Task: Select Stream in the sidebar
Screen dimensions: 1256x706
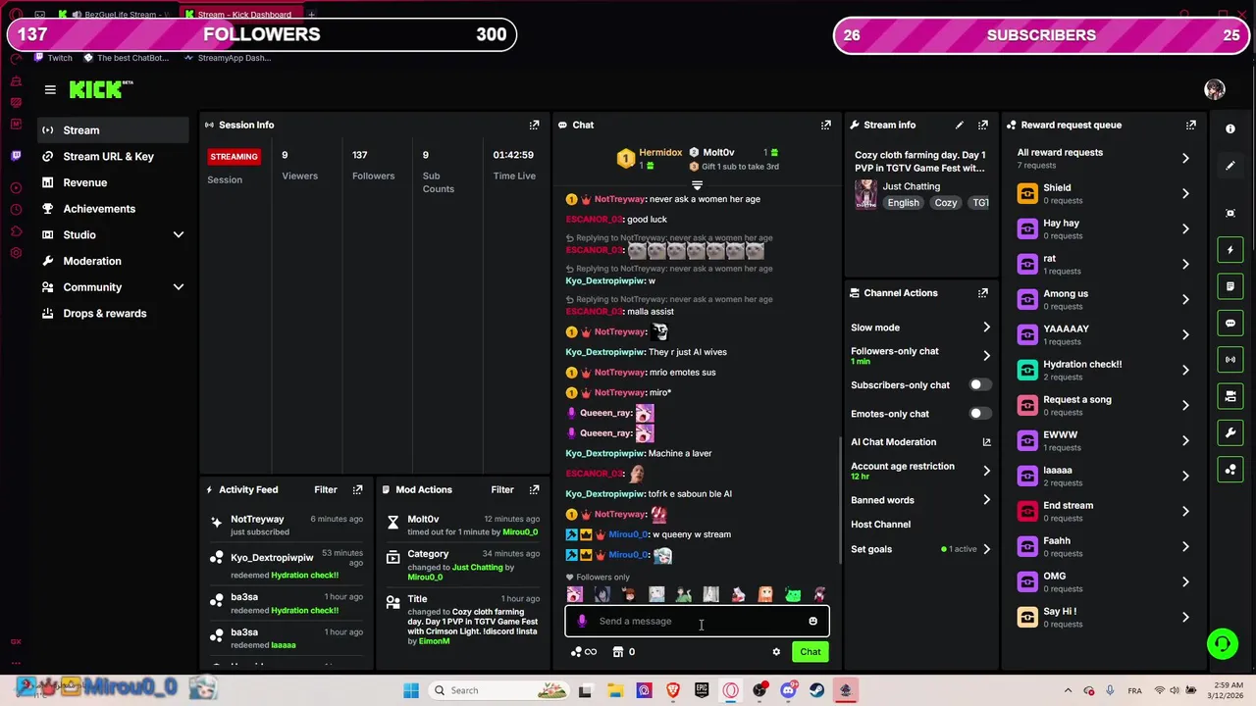Action: 114,130
